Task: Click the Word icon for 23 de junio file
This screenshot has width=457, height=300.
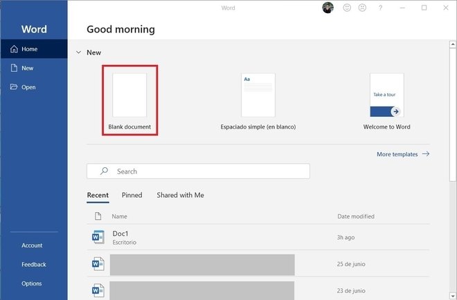Action: click(x=98, y=290)
